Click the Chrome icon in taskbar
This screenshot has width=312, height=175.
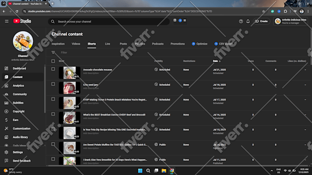tap(172, 170)
